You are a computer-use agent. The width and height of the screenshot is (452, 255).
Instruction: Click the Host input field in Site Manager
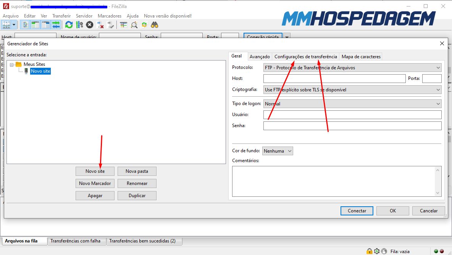[334, 78]
